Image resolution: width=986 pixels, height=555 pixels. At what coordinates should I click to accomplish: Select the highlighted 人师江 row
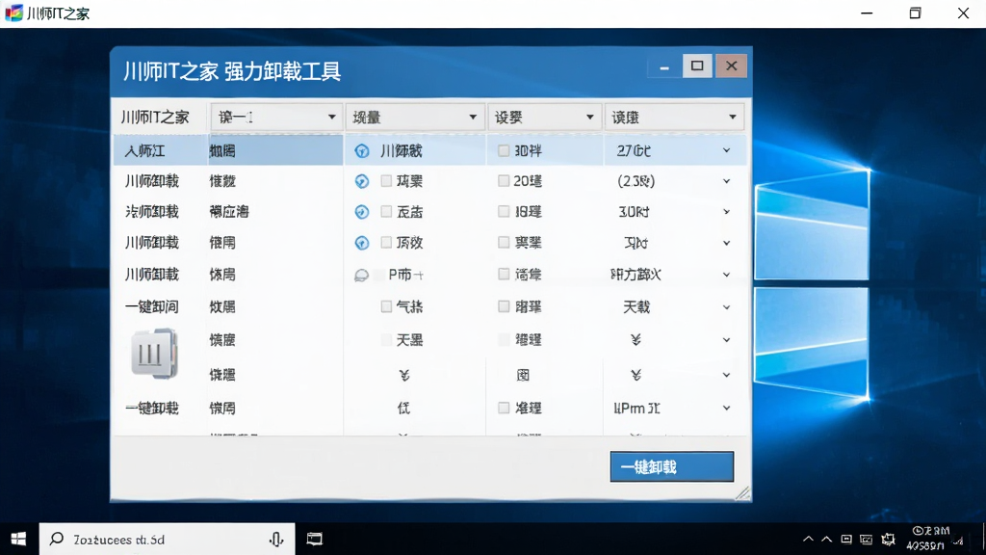(430, 150)
